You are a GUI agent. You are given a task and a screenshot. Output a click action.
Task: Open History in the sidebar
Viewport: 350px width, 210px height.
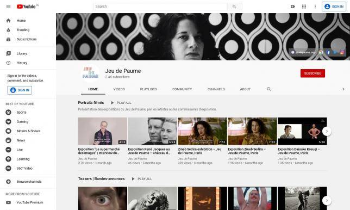click(28, 63)
